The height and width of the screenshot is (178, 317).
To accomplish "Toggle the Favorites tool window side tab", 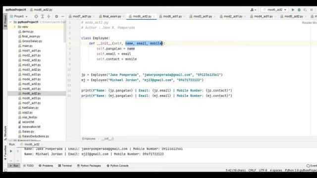I will (5, 153).
